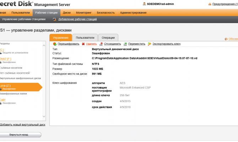238x142 pixels.
Task: Select Управление рабочими станциями submenu item
Action: click(x=24, y=19)
